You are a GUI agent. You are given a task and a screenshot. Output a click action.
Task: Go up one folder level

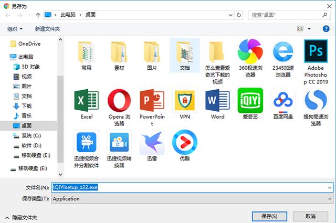tap(38, 15)
